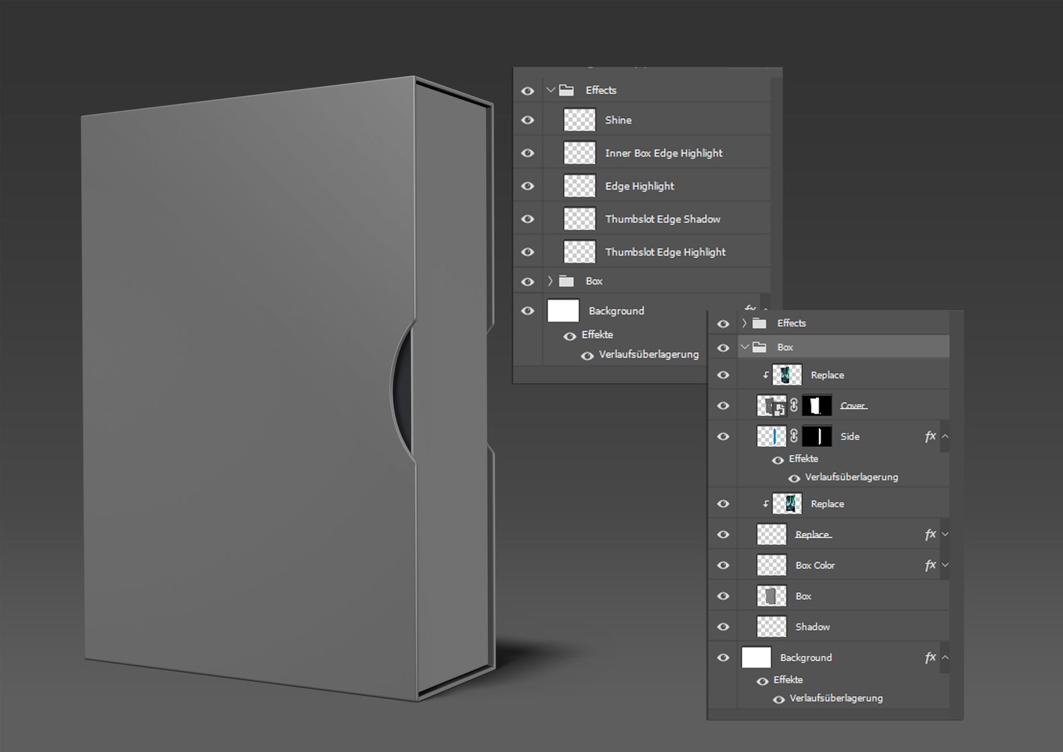Click clipping arrow of Replace layer above underlined Replace
The height and width of the screenshot is (752, 1063).
point(765,504)
